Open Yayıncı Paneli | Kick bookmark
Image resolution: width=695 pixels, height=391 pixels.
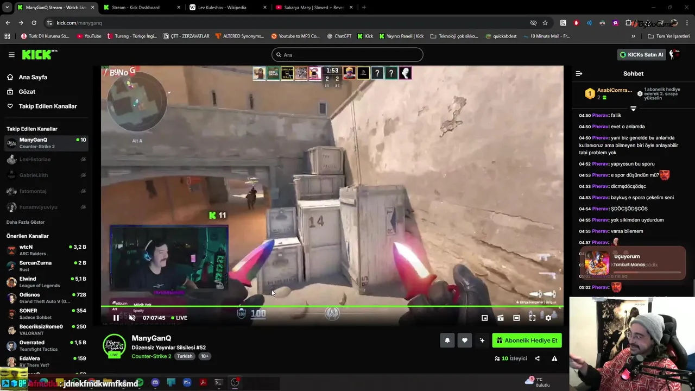[x=401, y=36]
